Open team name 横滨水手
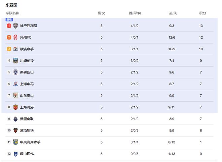 pos(27,49)
